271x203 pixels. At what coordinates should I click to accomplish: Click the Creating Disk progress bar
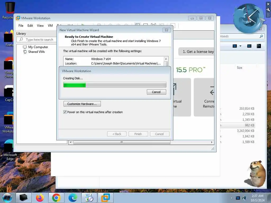pyautogui.click(x=115, y=85)
